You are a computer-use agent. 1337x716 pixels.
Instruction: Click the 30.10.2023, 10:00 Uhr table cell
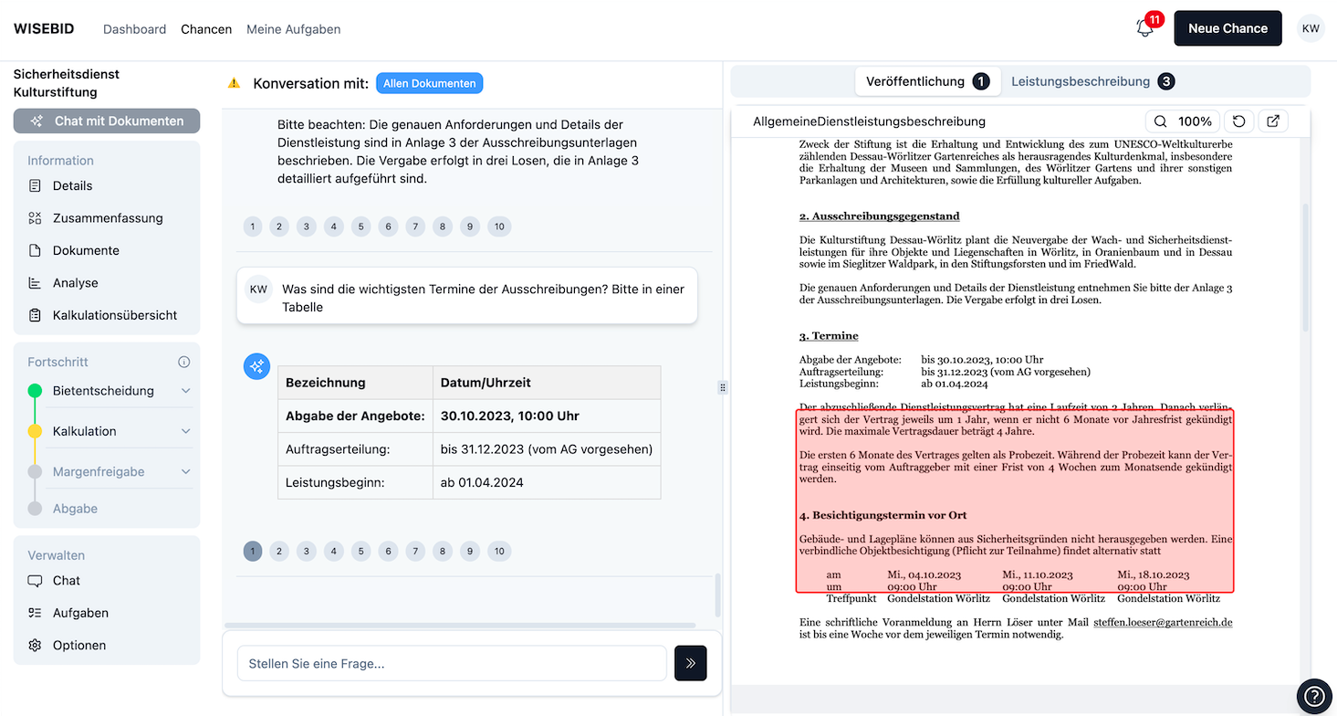[x=547, y=416]
